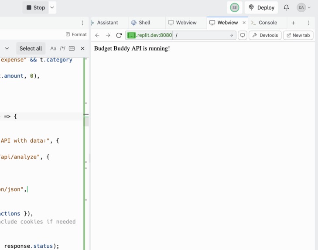
Task: Switch to the Assistant tab
Action: tap(107, 23)
